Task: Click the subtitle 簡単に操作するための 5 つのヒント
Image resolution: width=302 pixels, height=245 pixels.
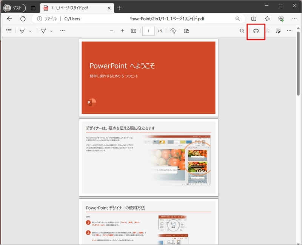Action: (114, 76)
